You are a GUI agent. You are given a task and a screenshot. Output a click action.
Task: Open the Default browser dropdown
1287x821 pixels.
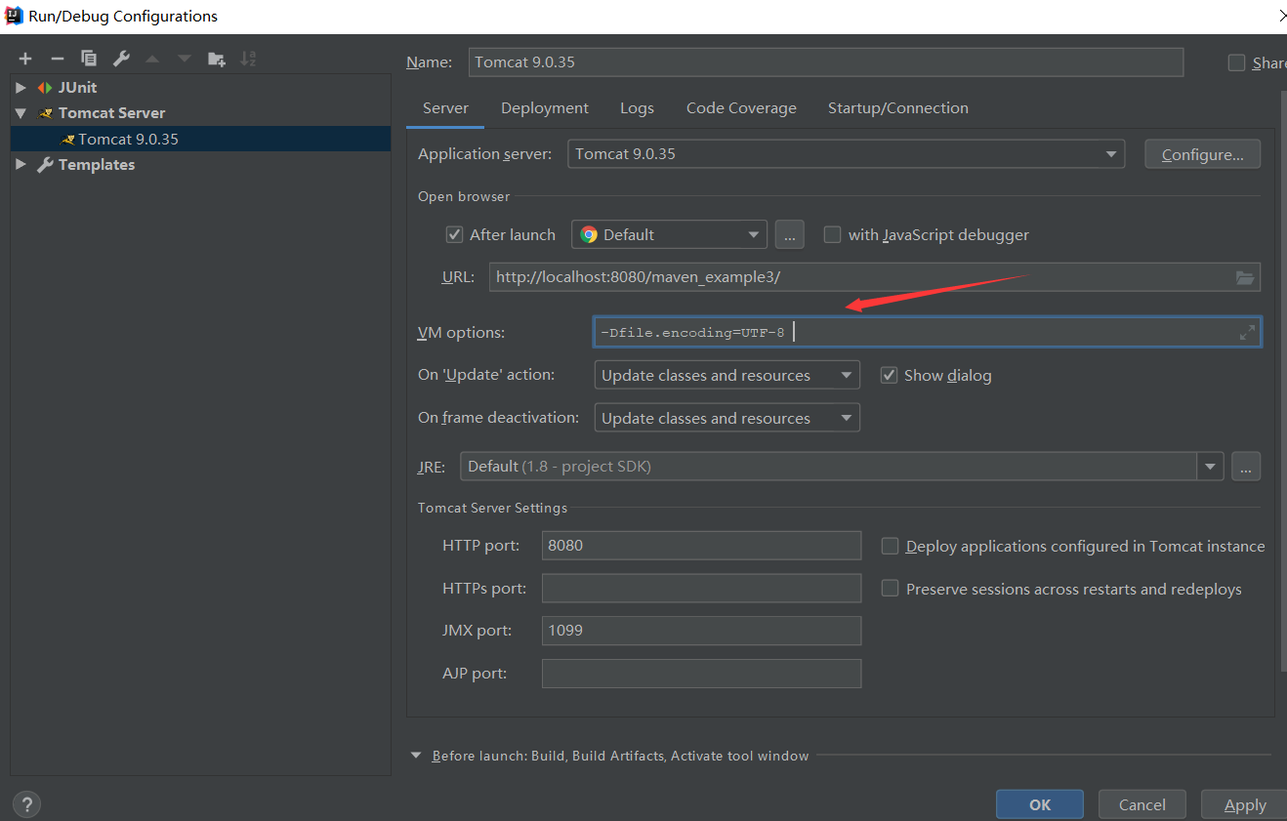pyautogui.click(x=669, y=234)
